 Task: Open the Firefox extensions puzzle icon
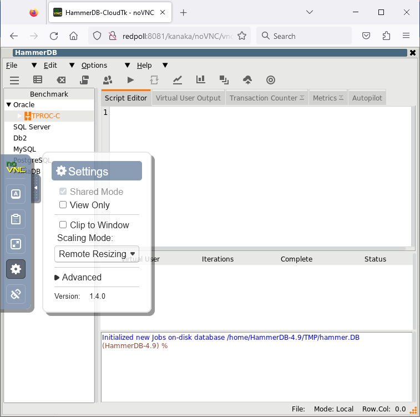point(386,36)
